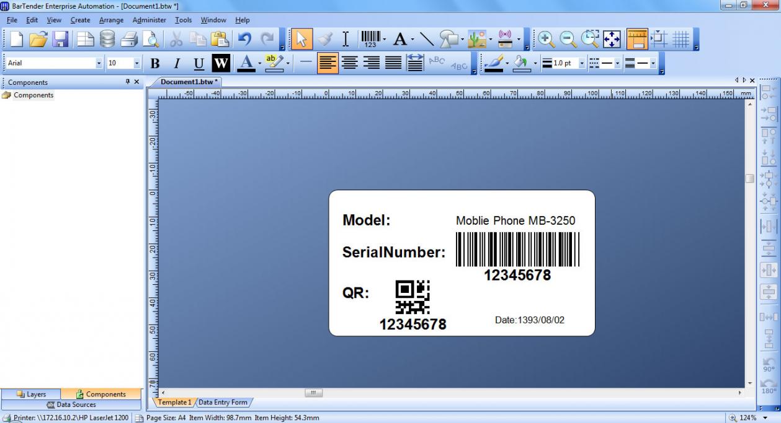Viewport: 781px width, 423px height.
Task: Choose the arrow selection pointer tool
Action: pos(302,40)
